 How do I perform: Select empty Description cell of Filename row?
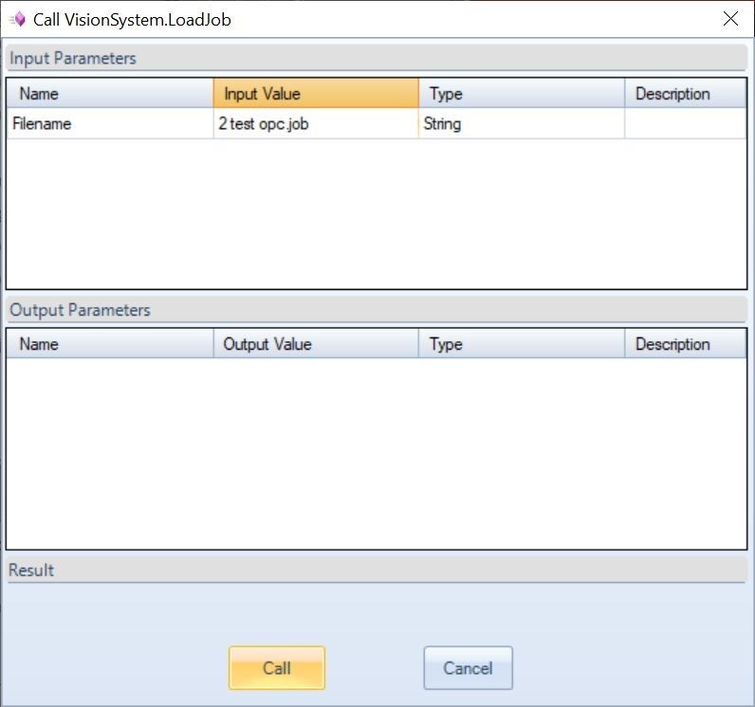[684, 124]
